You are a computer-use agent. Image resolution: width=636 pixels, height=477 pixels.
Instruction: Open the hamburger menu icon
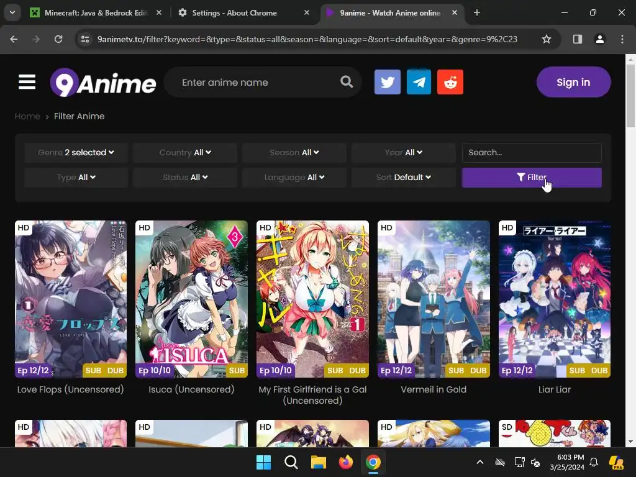click(27, 82)
